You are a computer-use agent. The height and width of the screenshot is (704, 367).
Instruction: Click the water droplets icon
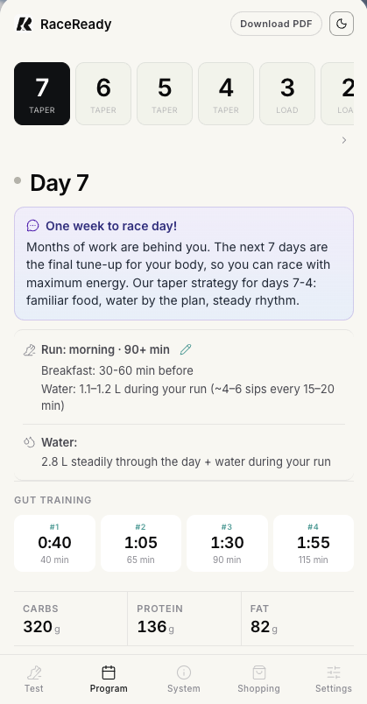29,442
